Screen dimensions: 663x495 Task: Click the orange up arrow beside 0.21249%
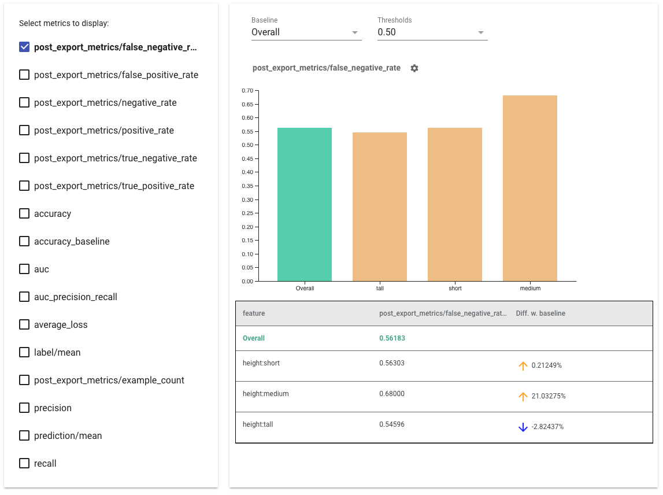[x=523, y=367]
